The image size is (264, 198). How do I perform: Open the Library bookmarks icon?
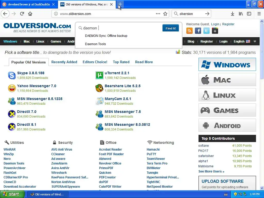[241, 14]
